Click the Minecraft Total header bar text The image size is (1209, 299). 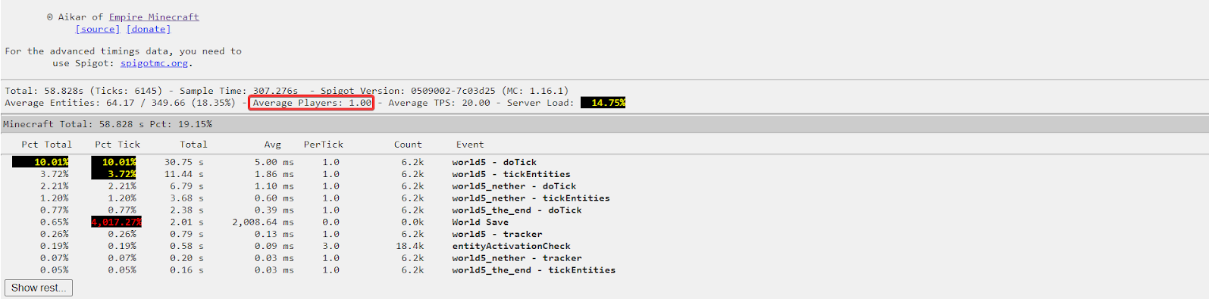point(108,124)
